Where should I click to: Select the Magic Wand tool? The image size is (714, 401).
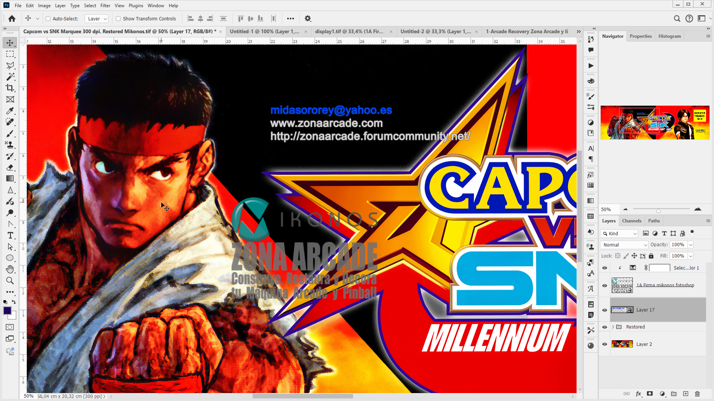pos(10,77)
